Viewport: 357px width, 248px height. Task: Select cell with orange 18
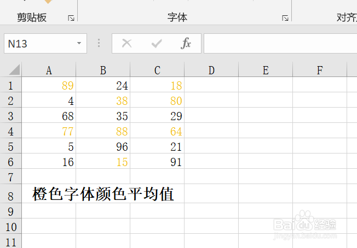[157, 85]
